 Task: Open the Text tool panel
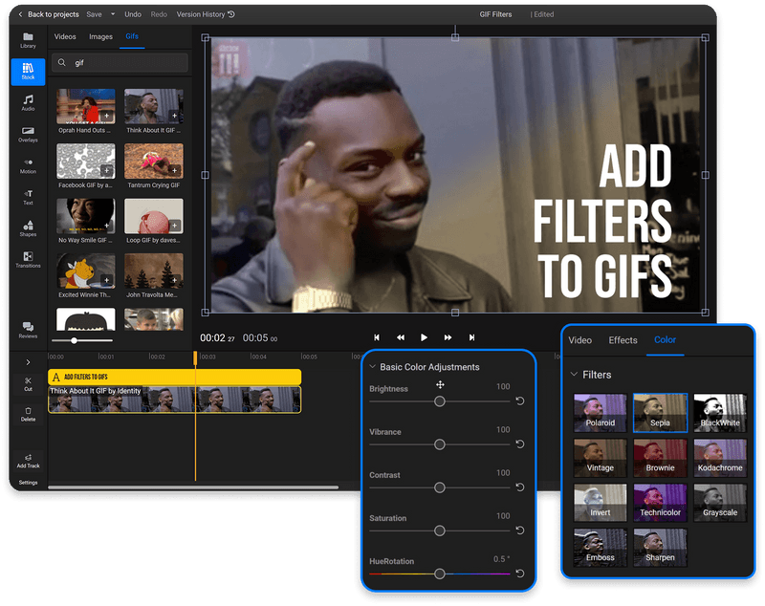coord(28,200)
